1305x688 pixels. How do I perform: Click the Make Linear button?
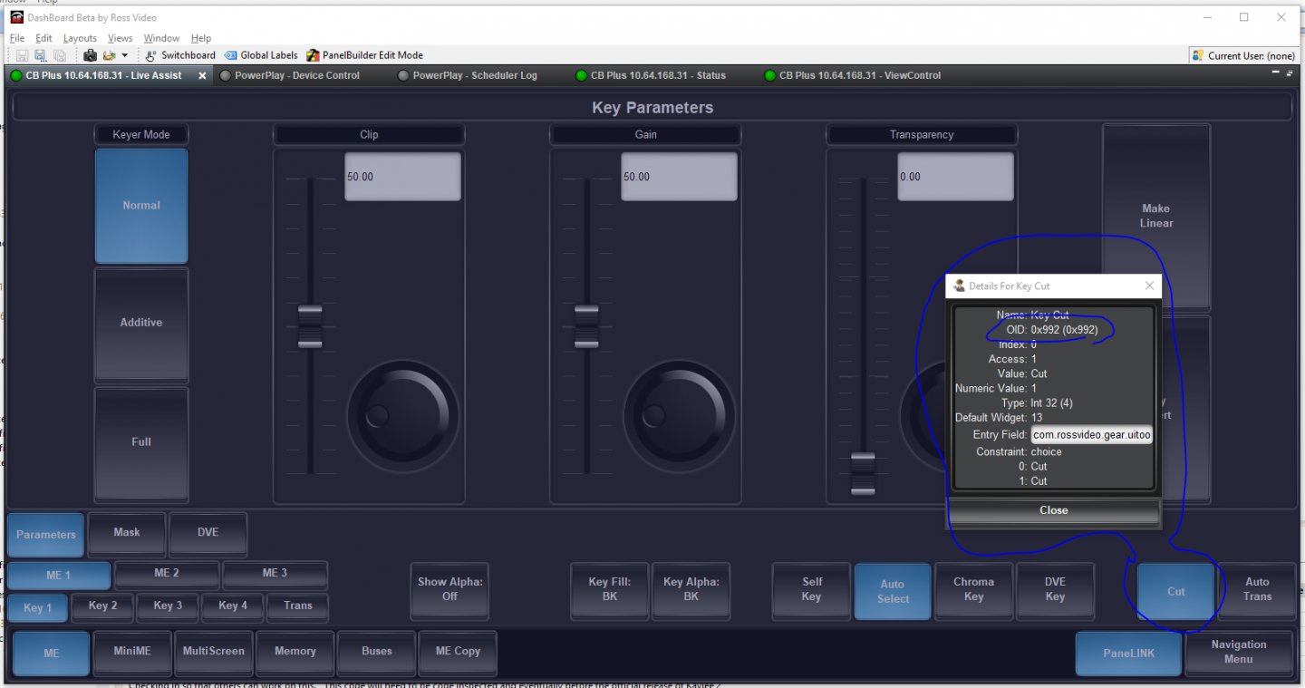click(x=1156, y=216)
